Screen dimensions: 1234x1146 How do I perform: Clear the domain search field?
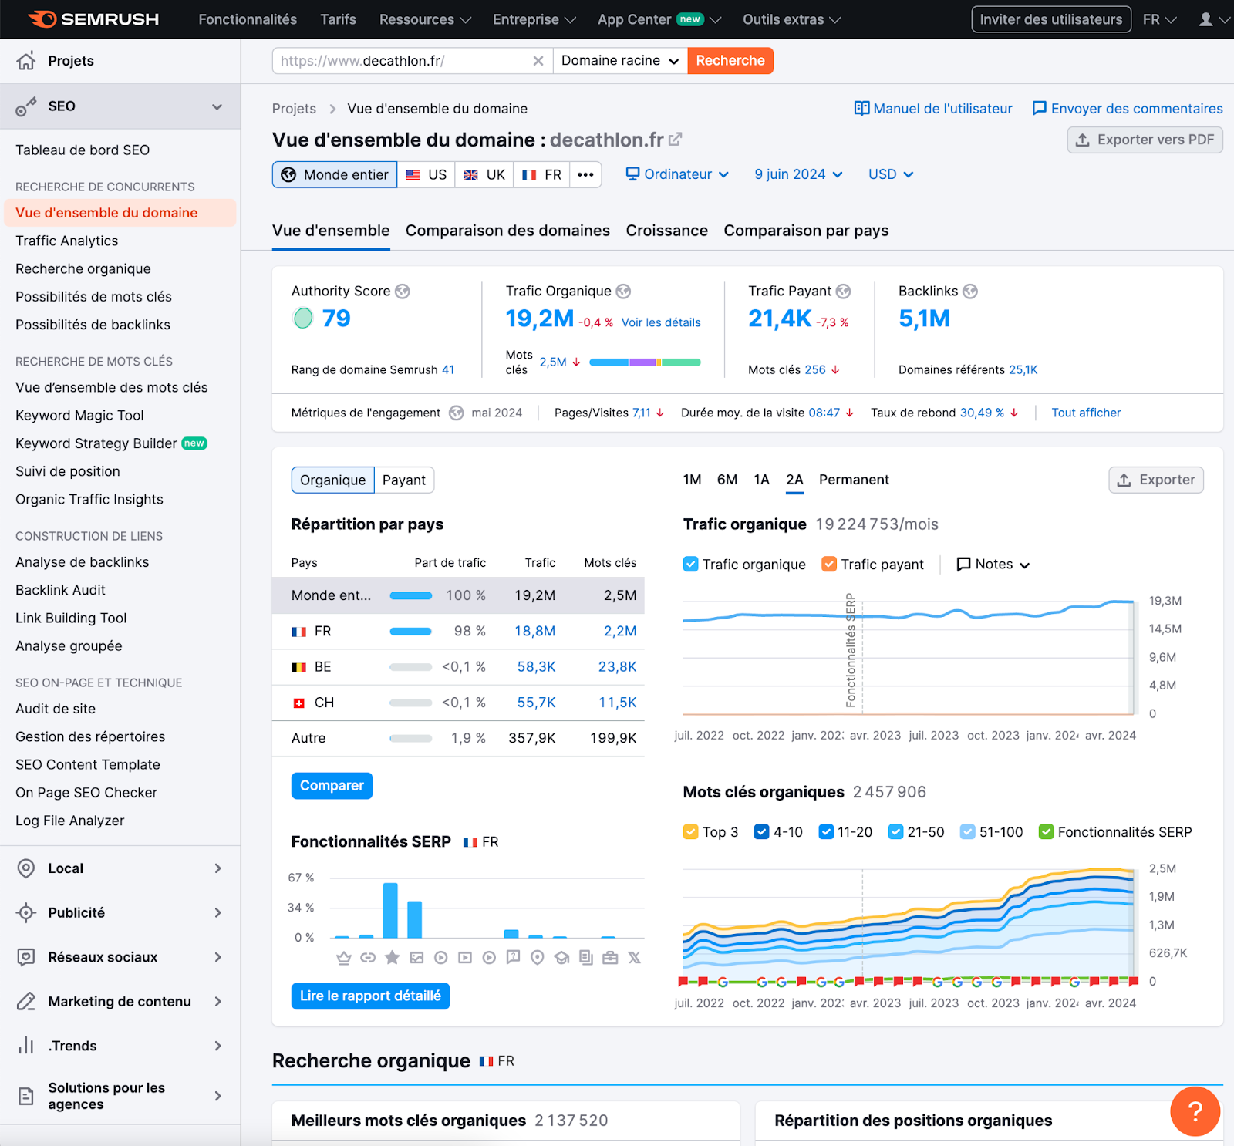click(538, 61)
